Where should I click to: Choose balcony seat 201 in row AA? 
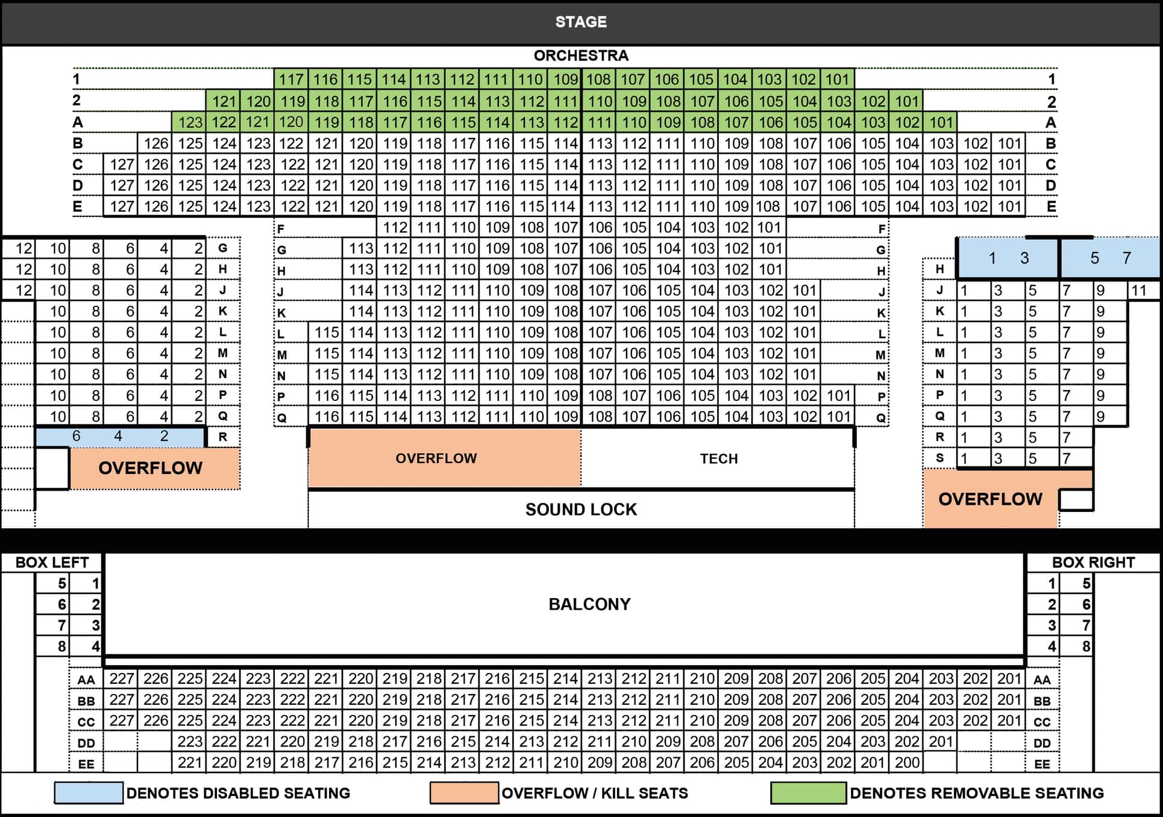pyautogui.click(x=1009, y=678)
